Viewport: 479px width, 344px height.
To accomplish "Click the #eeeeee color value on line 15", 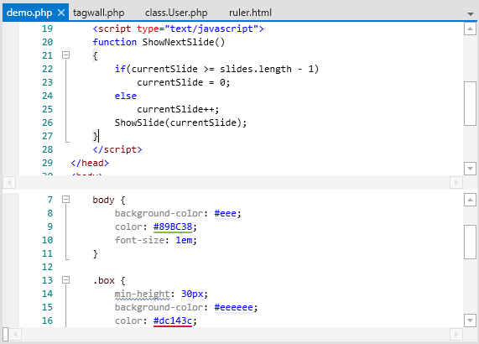I will click(x=234, y=307).
